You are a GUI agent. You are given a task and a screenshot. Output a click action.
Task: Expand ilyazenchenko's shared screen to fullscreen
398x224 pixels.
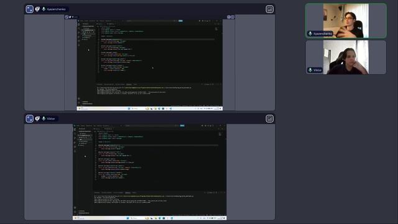[x=29, y=9]
